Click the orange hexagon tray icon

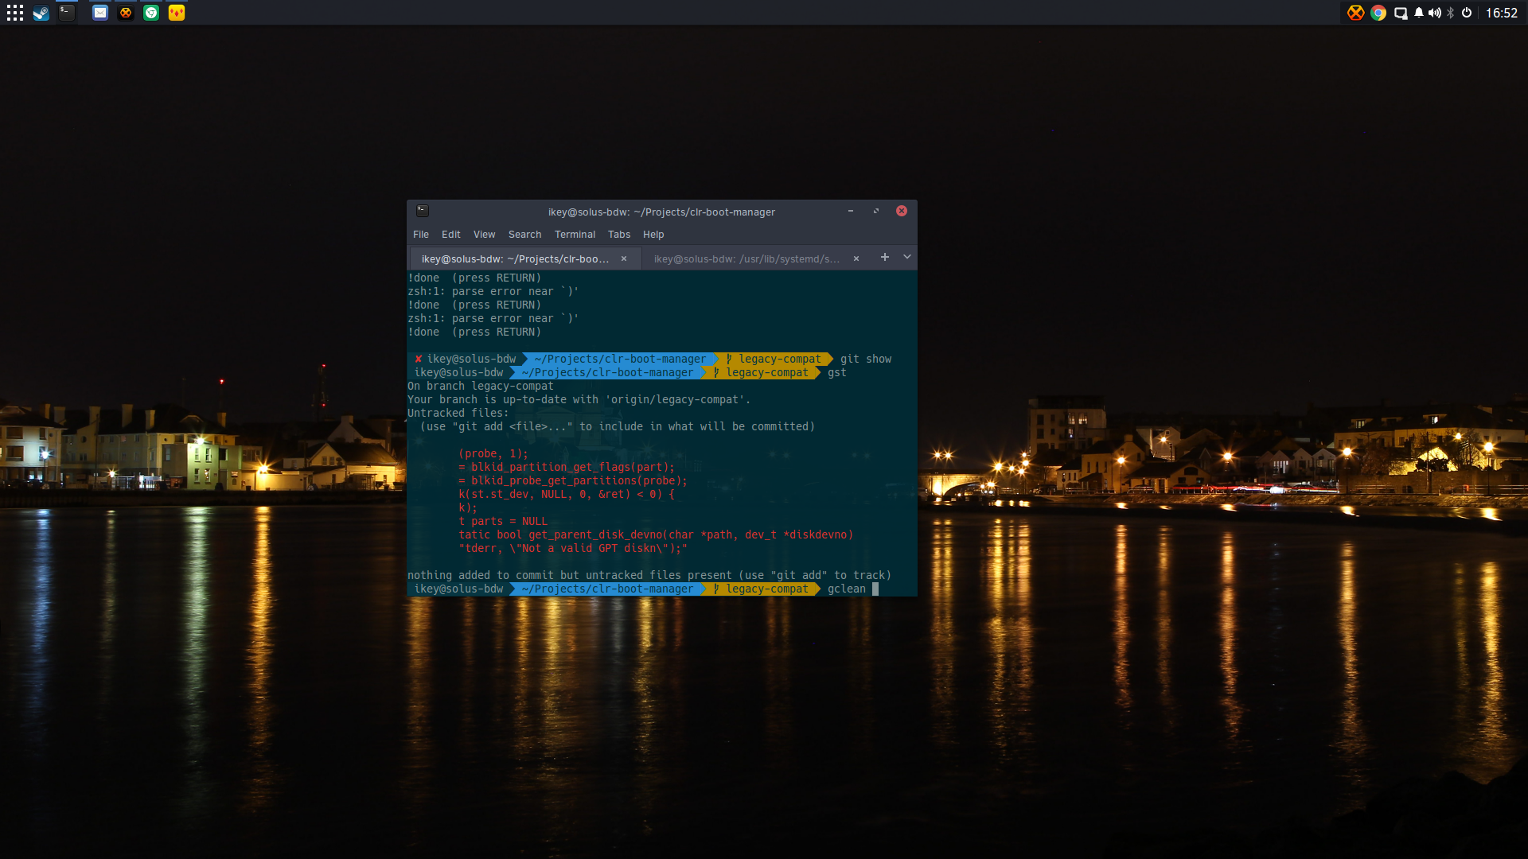1355,13
